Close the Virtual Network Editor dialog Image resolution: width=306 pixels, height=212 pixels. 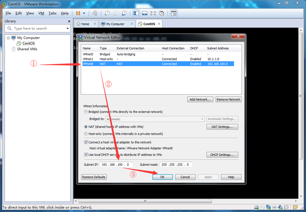(x=238, y=36)
